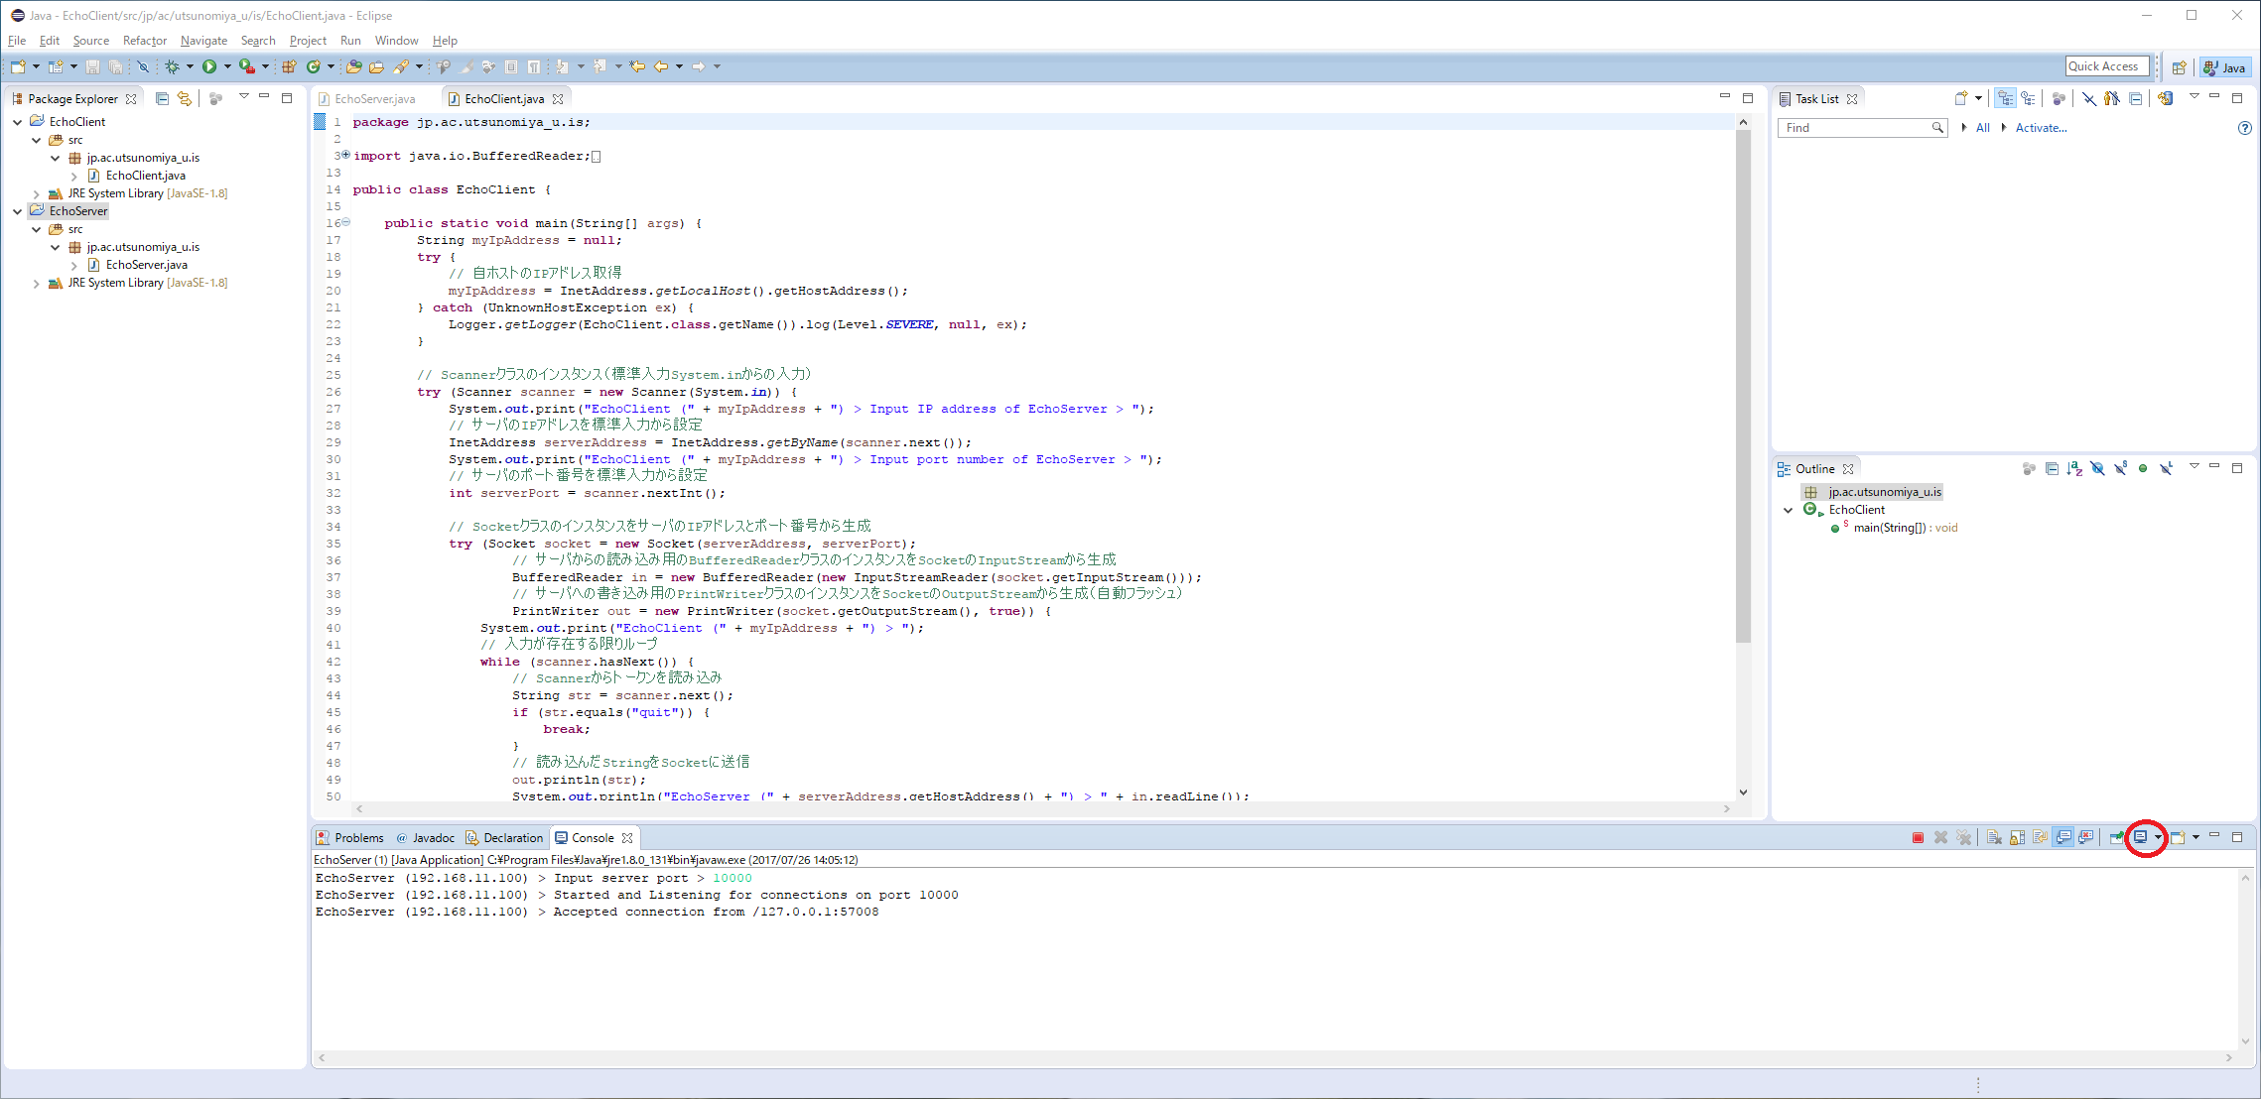The width and height of the screenshot is (2261, 1099).
Task: Click Hide Static Members icon in Outline
Action: point(2120,468)
